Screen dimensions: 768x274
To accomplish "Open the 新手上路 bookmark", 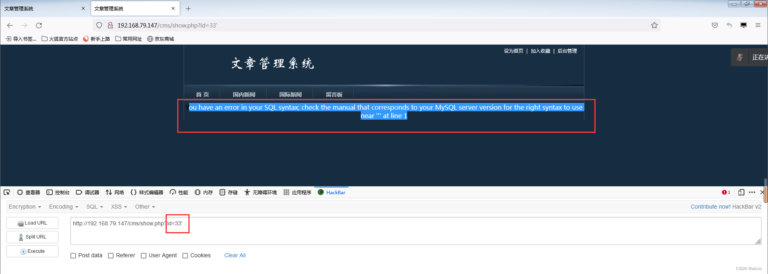I will pos(96,39).
